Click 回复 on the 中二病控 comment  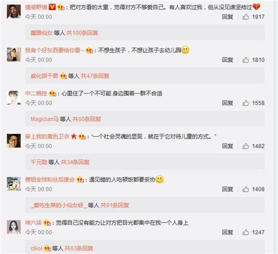coord(228,103)
